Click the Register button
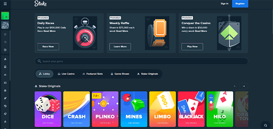The image size is (273, 129). (x=240, y=4)
